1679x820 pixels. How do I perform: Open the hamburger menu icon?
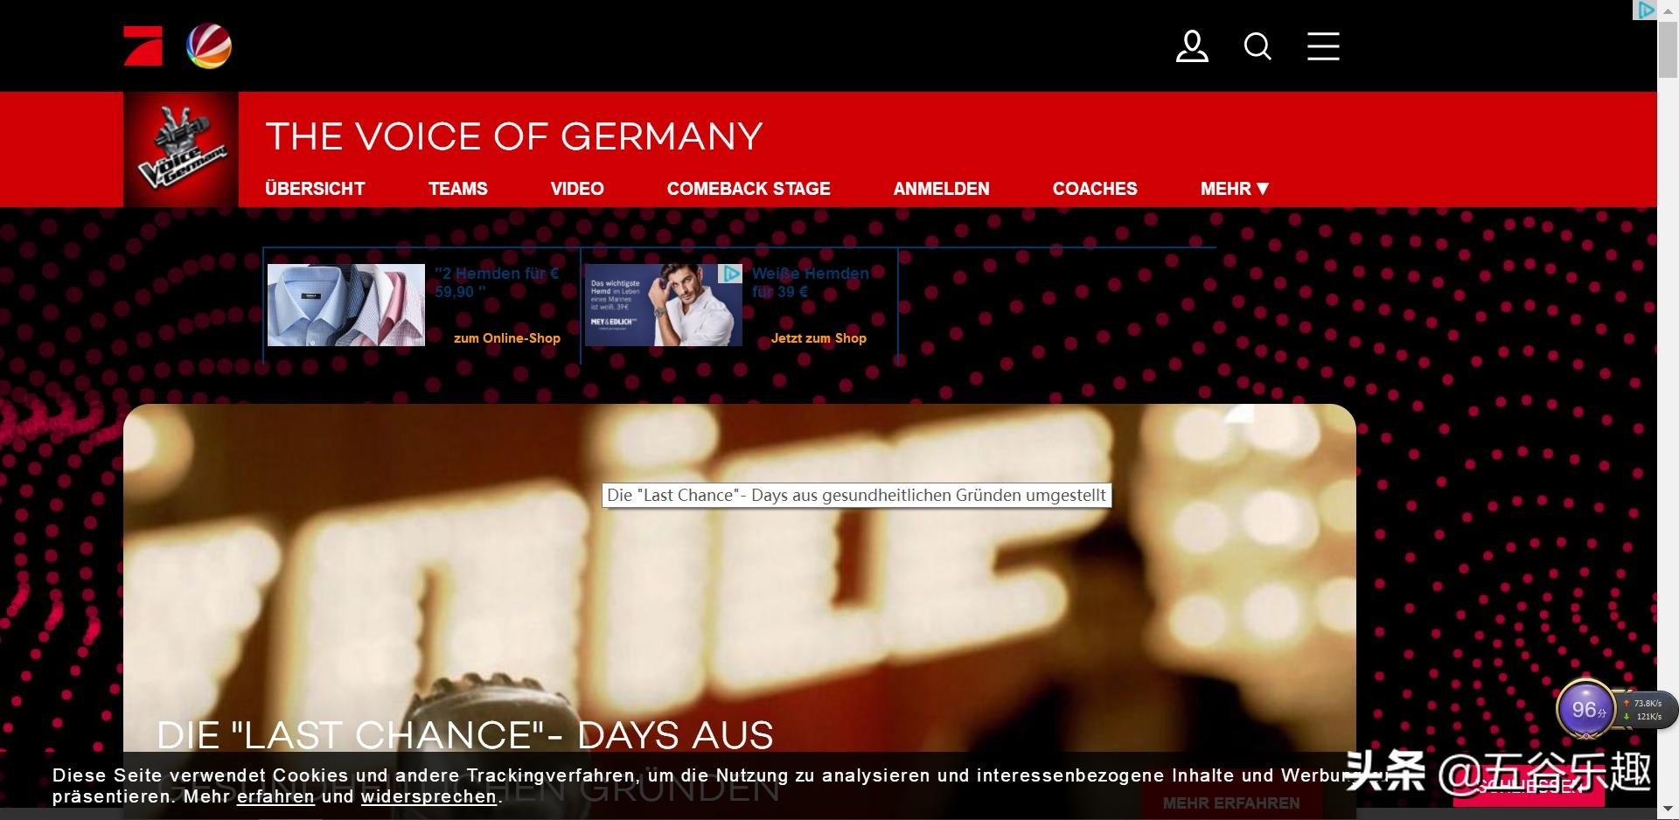pos(1323,46)
